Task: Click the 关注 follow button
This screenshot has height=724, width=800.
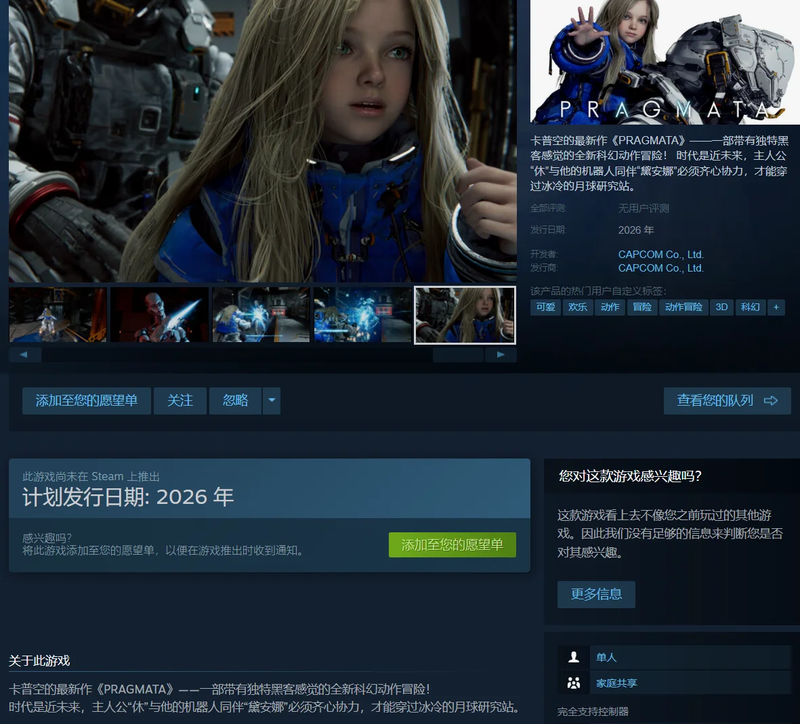Action: (180, 400)
